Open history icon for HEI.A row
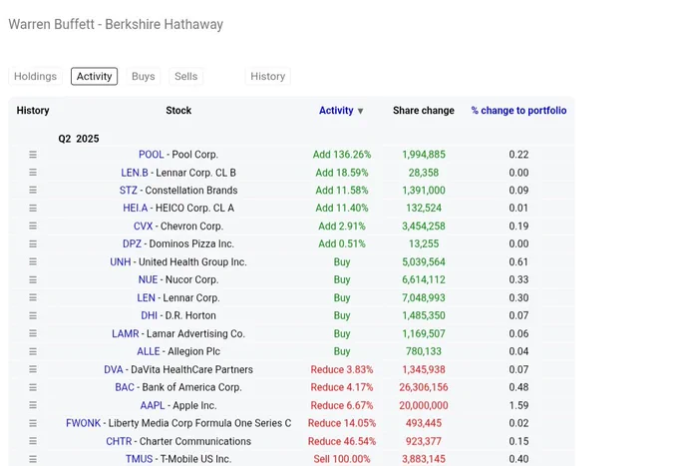The height and width of the screenshot is (466, 678). pos(33,209)
